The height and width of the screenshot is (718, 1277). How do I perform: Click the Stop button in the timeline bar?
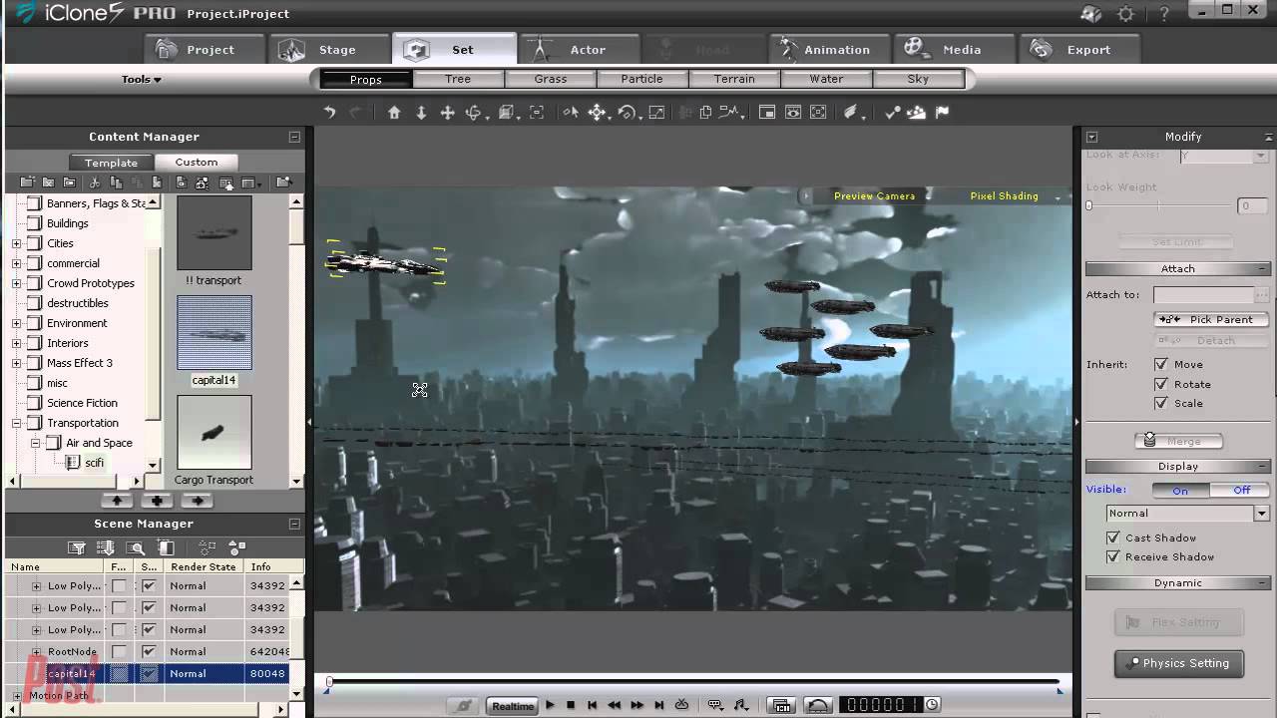(571, 705)
